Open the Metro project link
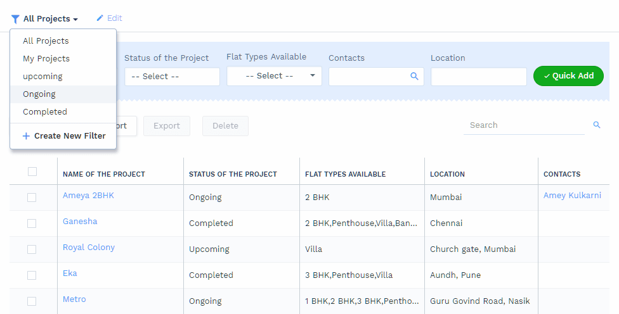Image resolution: width=619 pixels, height=314 pixels. coord(74,299)
